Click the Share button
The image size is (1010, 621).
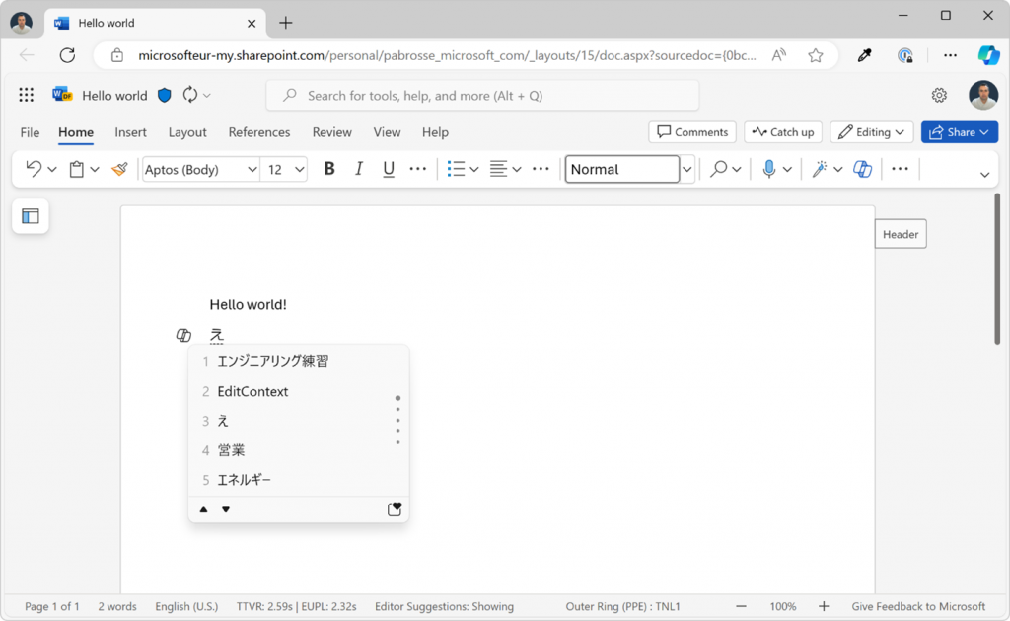pos(959,131)
